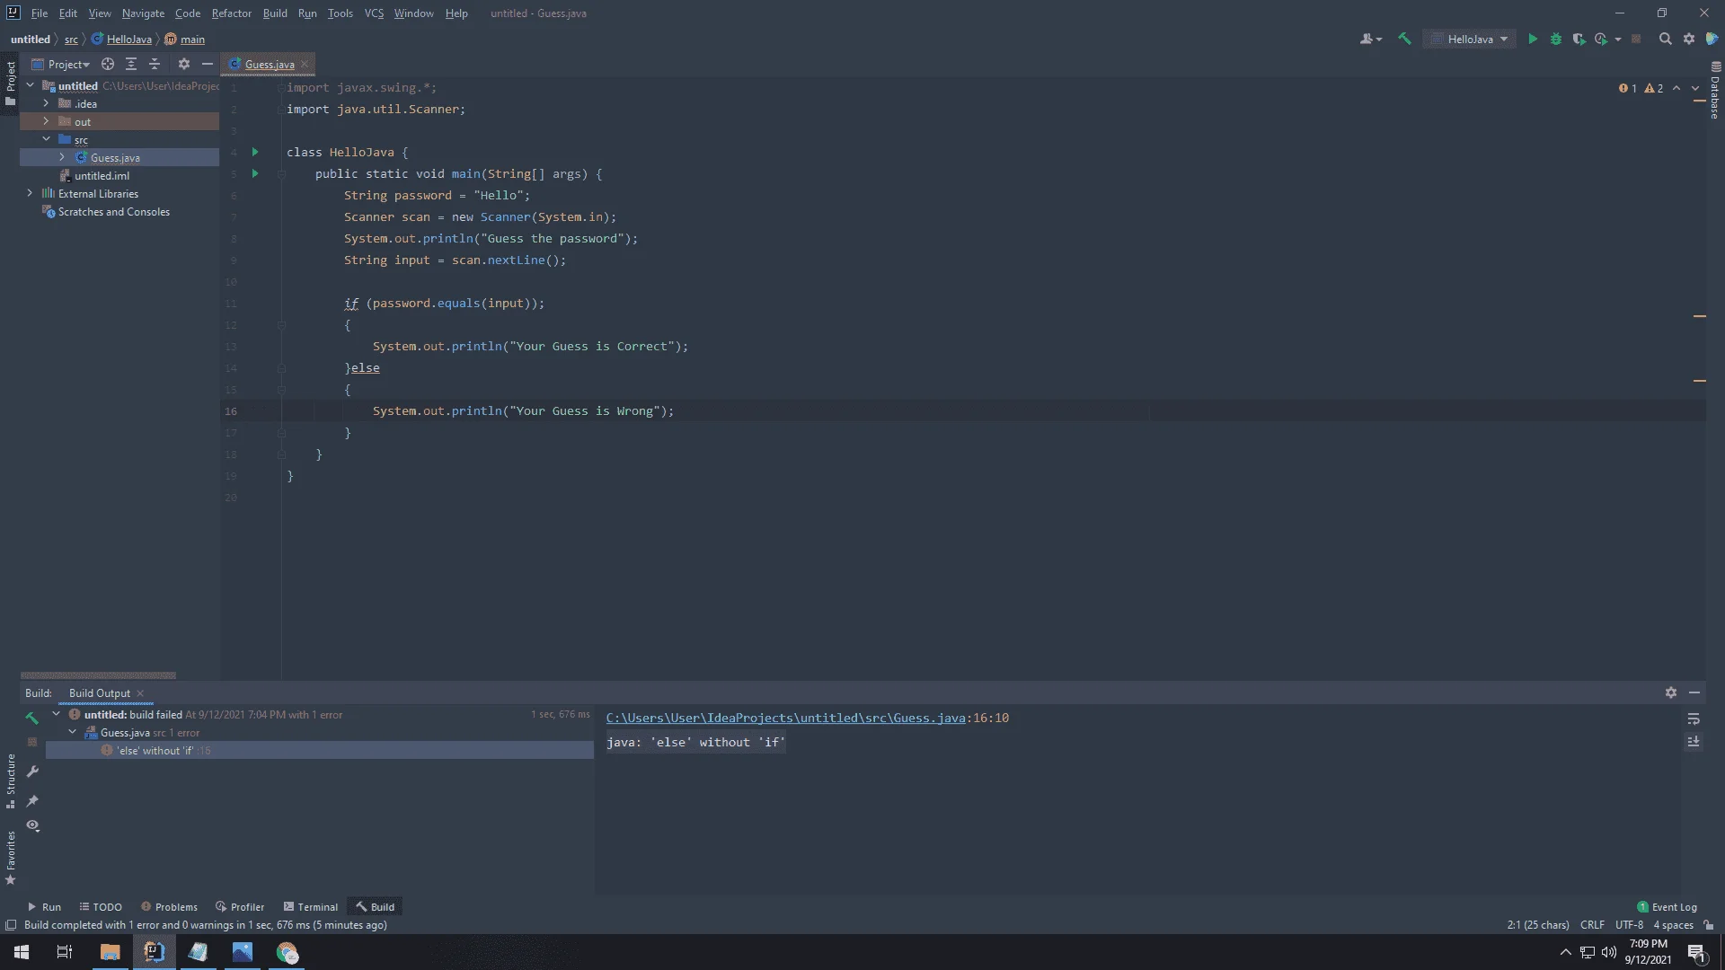Select the 'else' without 'if' error row

[319, 751]
